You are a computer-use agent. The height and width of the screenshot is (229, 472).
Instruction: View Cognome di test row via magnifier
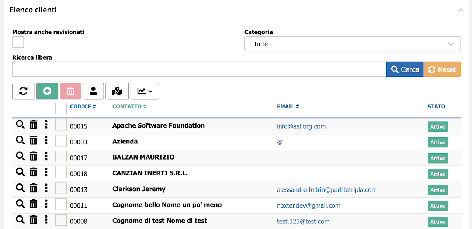[x=20, y=219]
